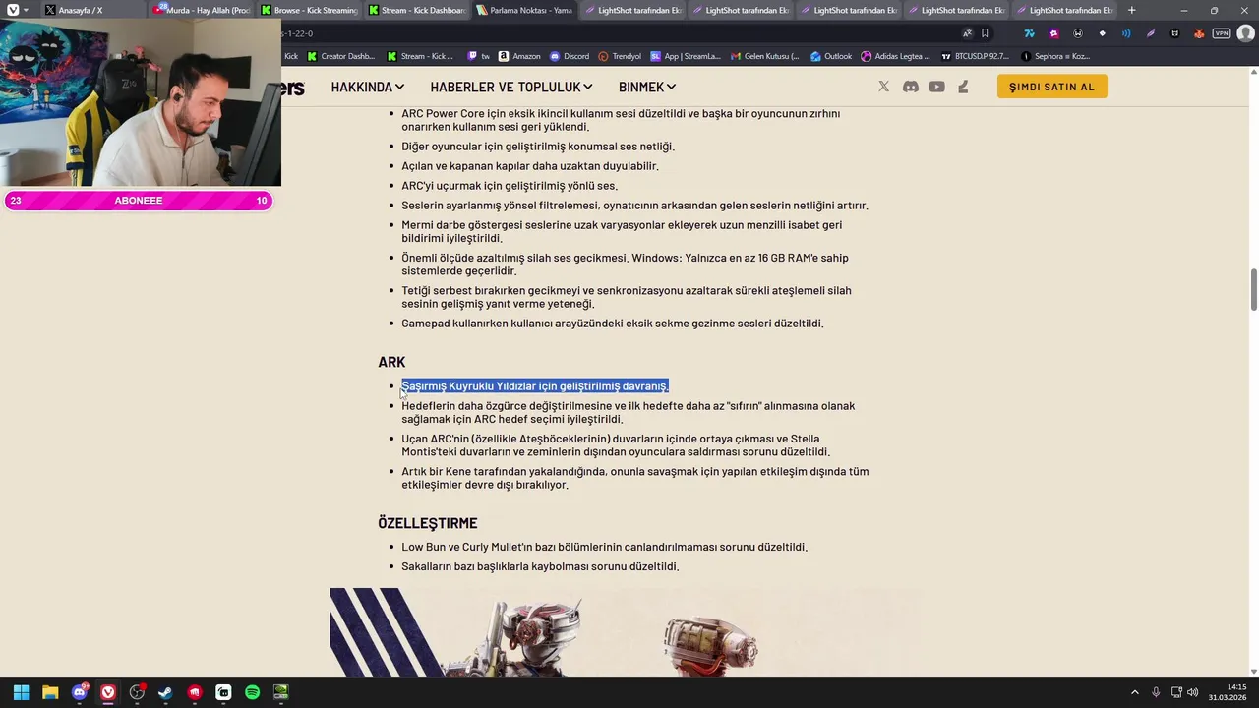Open the tab panel dropdown arrow beside Vivaldi icon

(26, 10)
